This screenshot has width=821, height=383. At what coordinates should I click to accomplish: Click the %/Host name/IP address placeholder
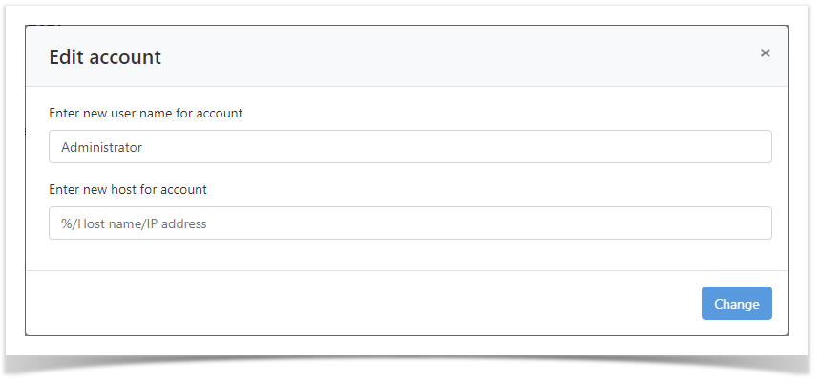pos(134,224)
